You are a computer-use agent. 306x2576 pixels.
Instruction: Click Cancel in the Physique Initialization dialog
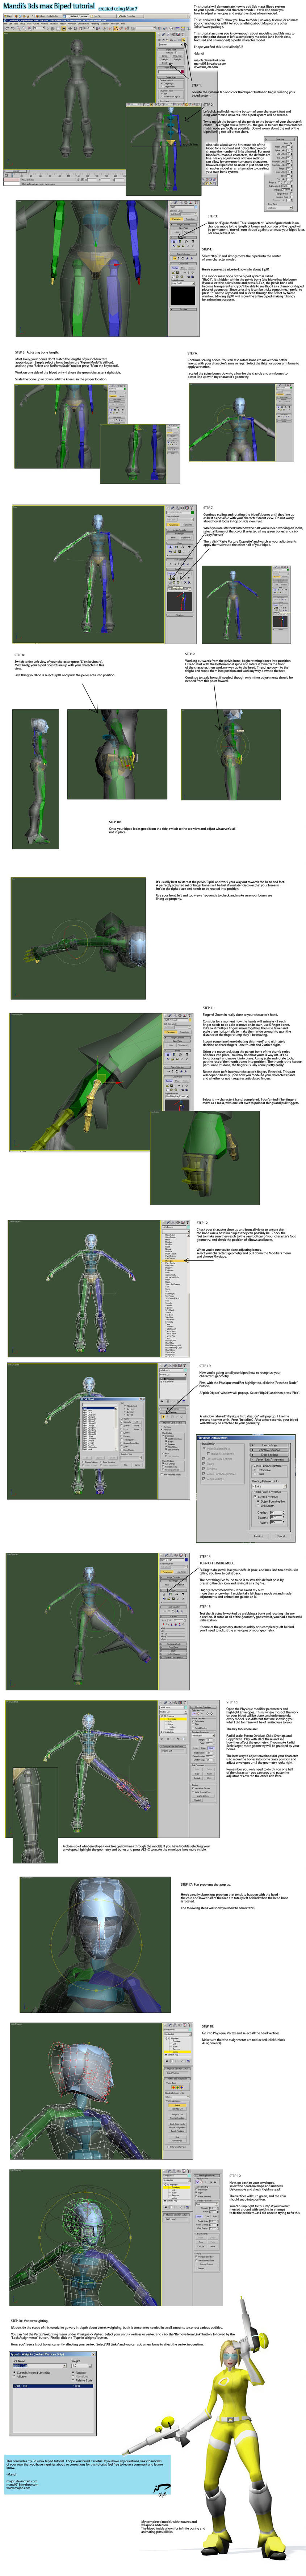[x=281, y=1536]
